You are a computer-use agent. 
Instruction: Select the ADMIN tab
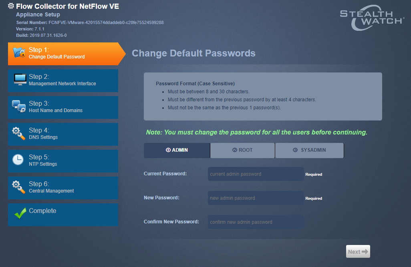(x=177, y=151)
